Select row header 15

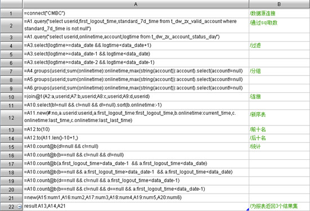[x=11, y=146]
